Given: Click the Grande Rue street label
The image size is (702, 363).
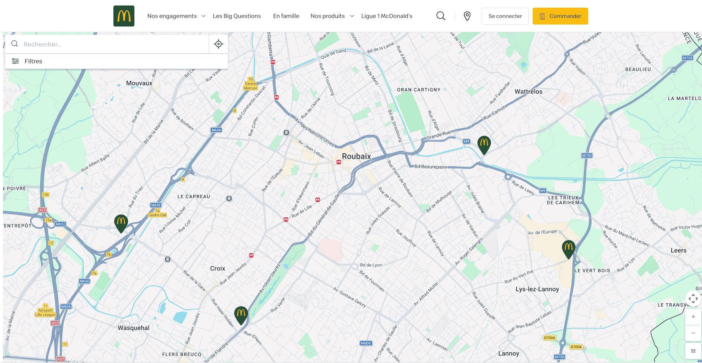Looking at the screenshot, I should 439,135.
